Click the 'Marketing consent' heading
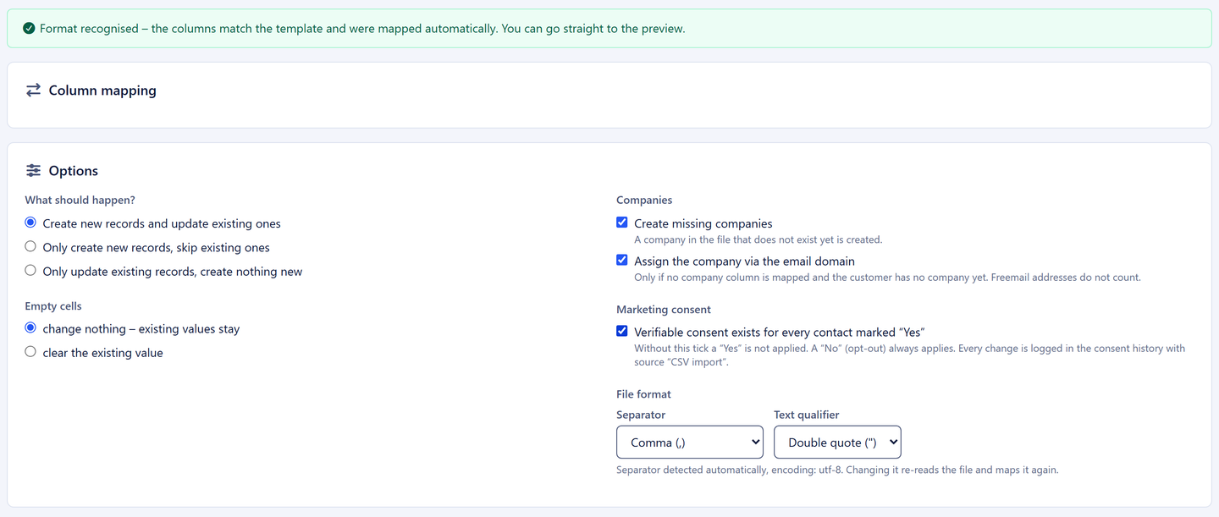The image size is (1219, 517). coord(664,310)
